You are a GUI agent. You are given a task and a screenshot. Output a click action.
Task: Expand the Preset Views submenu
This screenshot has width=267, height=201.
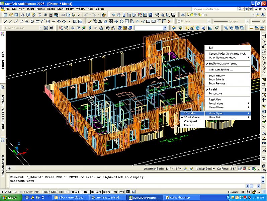tap(228, 104)
